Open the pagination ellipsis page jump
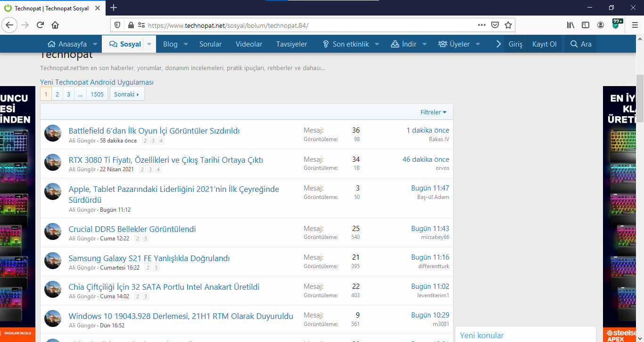 [81, 94]
